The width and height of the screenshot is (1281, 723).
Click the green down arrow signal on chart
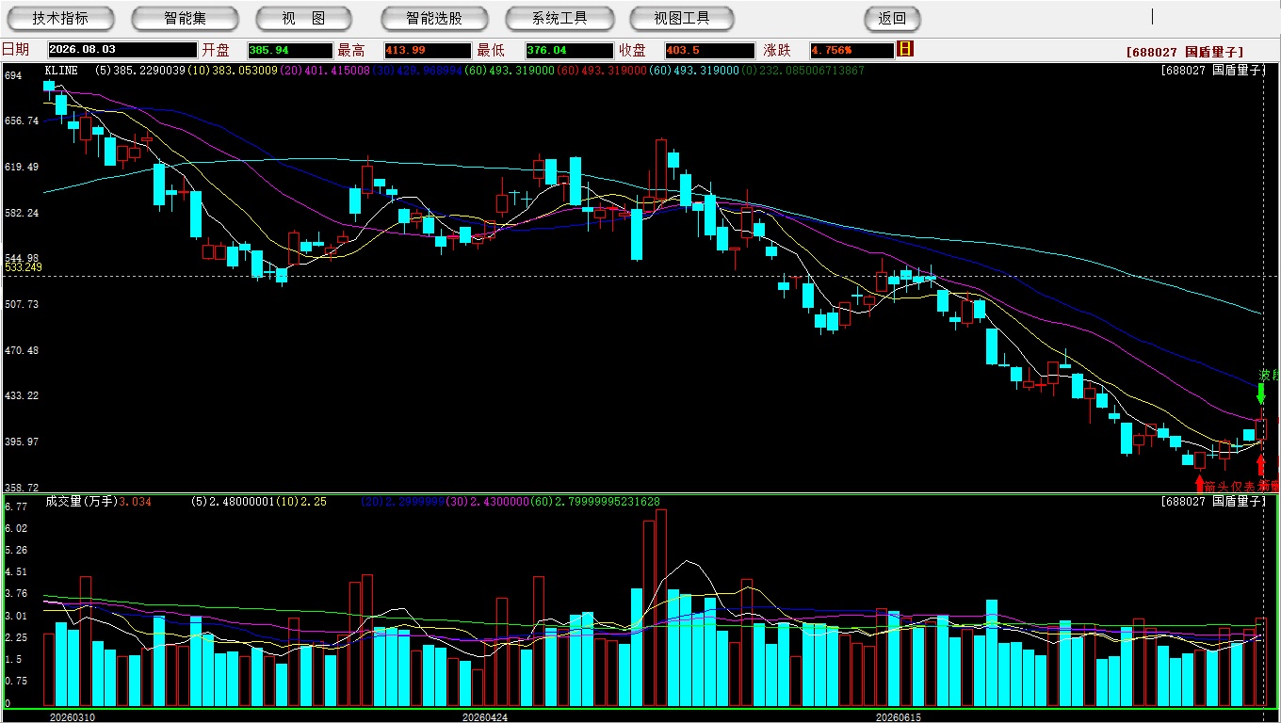point(1261,394)
